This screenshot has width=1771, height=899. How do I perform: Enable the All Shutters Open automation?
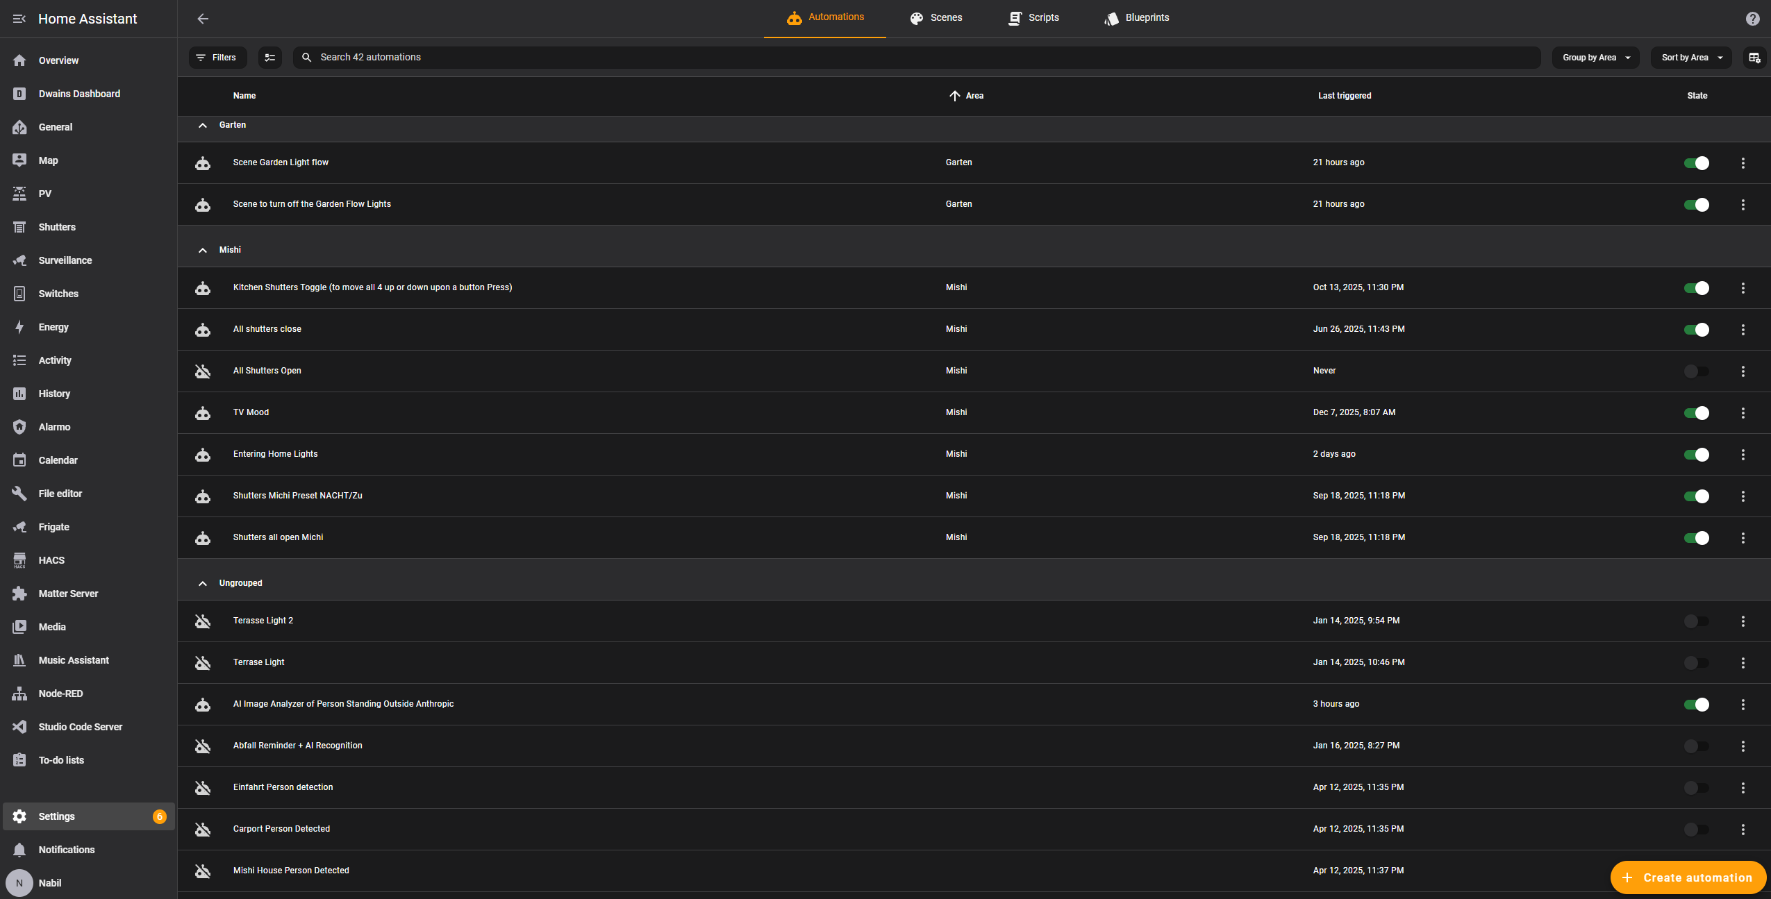click(x=1695, y=371)
